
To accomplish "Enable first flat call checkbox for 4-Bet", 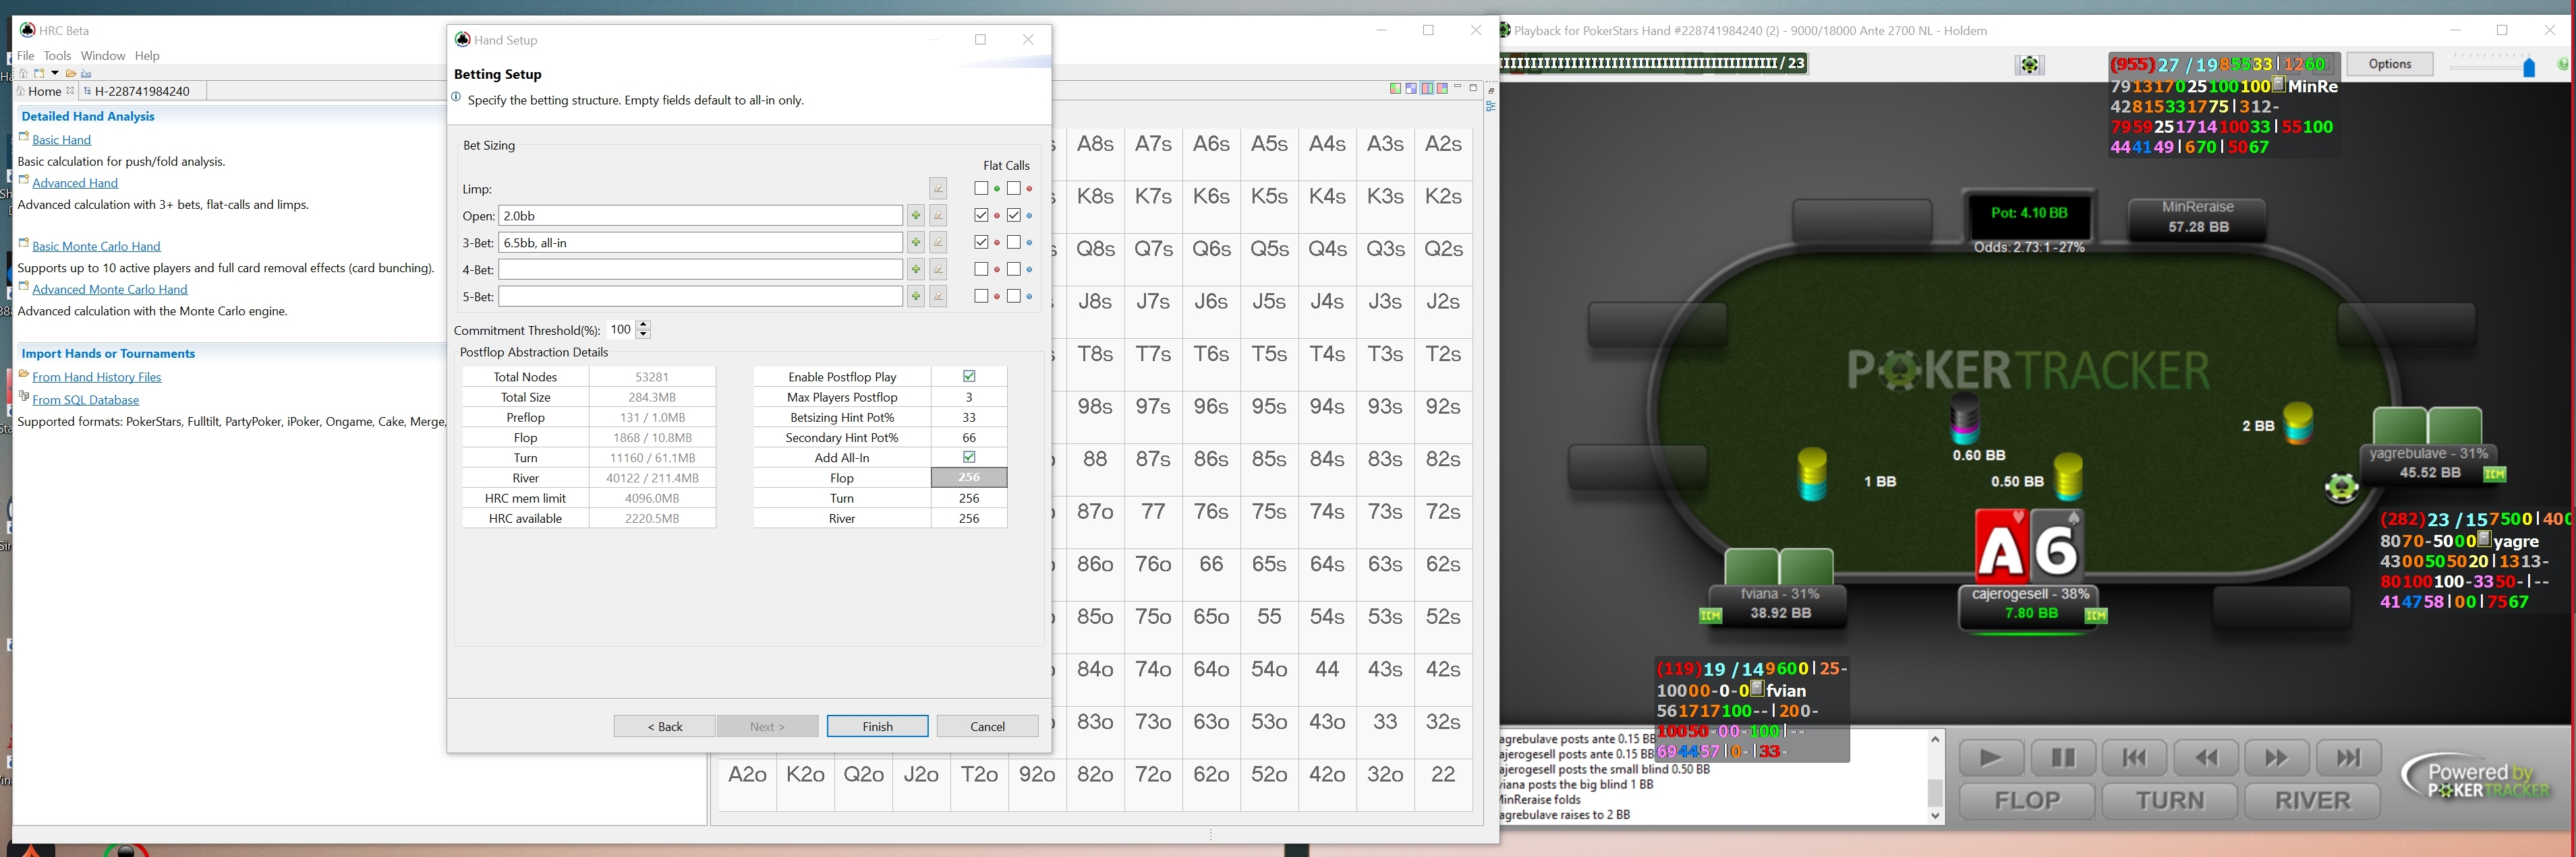I will pyautogui.click(x=981, y=269).
